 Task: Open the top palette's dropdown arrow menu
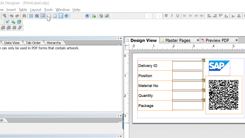118,38
